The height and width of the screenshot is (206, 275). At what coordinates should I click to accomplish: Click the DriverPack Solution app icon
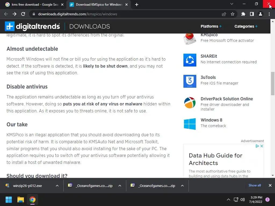pos(190,103)
